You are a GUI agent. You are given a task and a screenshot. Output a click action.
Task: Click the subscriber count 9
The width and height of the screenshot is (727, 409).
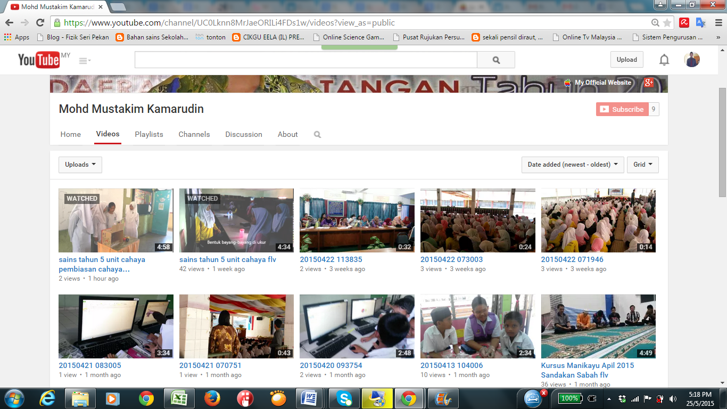[x=654, y=109]
